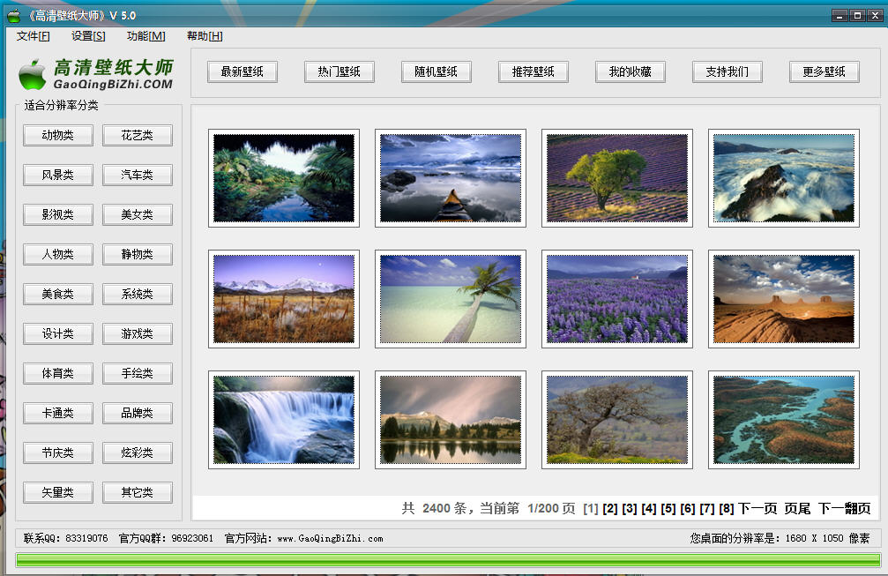
Task: Select the purple lupine flowers wallpaper
Action: tap(616, 298)
